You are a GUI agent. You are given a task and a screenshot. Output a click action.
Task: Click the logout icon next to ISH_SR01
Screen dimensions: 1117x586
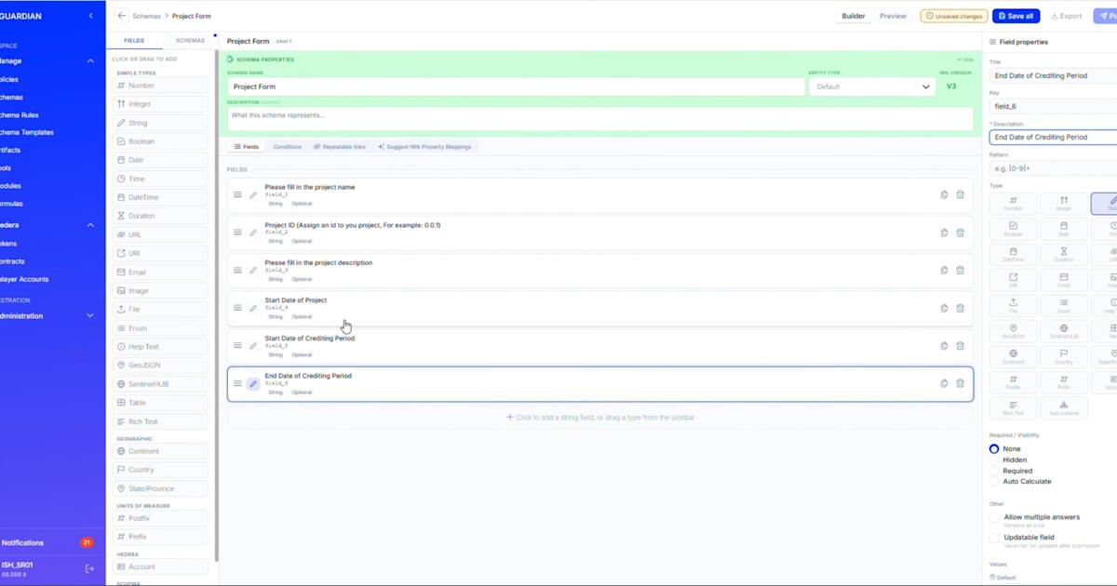pyautogui.click(x=89, y=568)
